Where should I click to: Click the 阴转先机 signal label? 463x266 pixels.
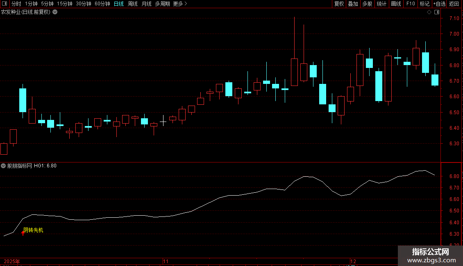33,230
